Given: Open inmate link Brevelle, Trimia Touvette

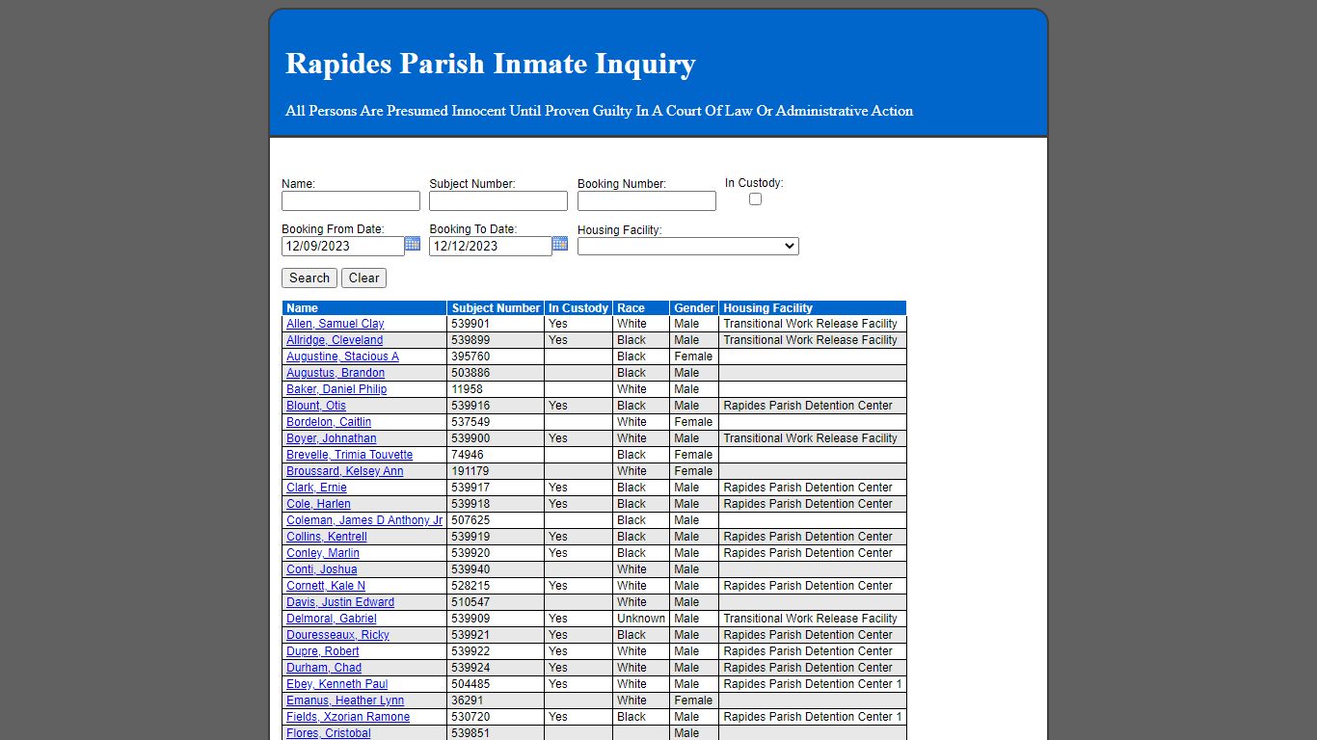Looking at the screenshot, I should click(349, 455).
